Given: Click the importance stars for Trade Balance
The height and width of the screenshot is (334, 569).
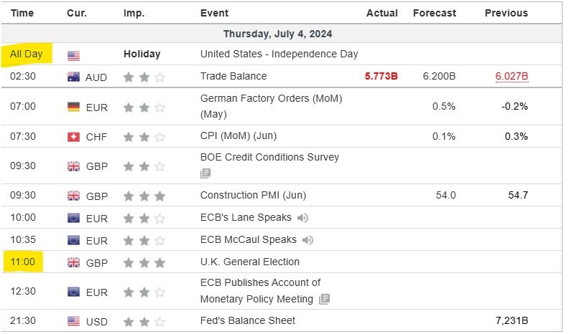Looking at the screenshot, I should 144,77.
